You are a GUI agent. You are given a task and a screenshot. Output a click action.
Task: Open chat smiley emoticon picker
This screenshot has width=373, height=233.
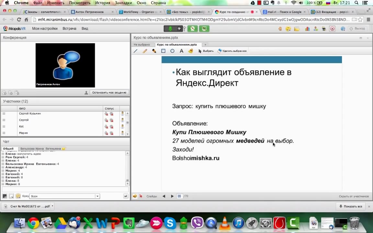(18, 196)
